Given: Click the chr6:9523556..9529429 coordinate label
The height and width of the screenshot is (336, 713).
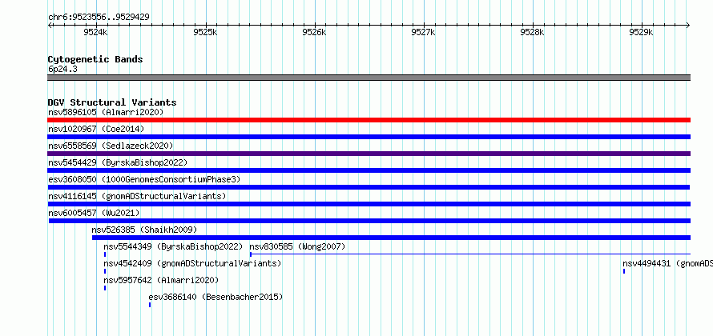Looking at the screenshot, I should [x=99, y=18].
